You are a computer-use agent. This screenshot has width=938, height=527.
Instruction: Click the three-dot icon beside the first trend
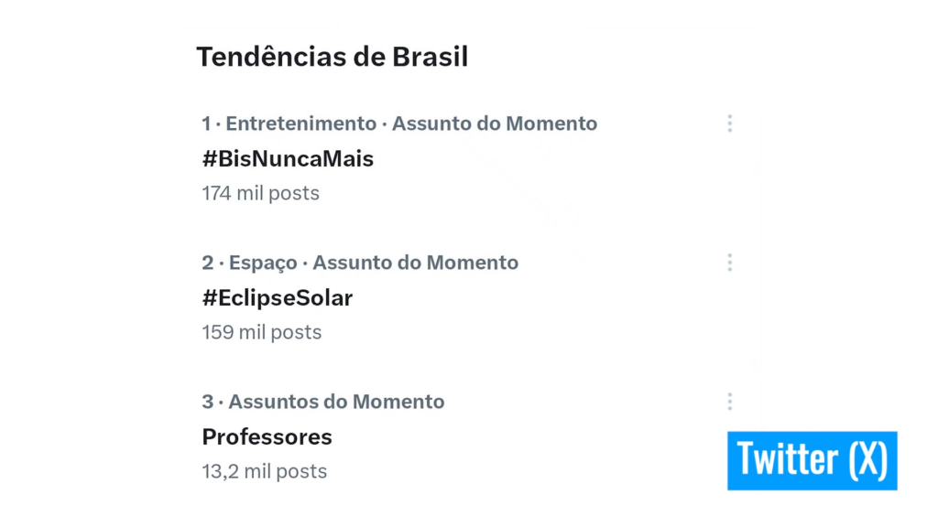tap(729, 123)
